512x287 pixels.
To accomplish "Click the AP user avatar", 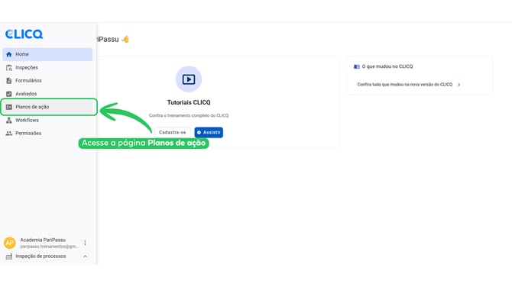I will [9, 243].
